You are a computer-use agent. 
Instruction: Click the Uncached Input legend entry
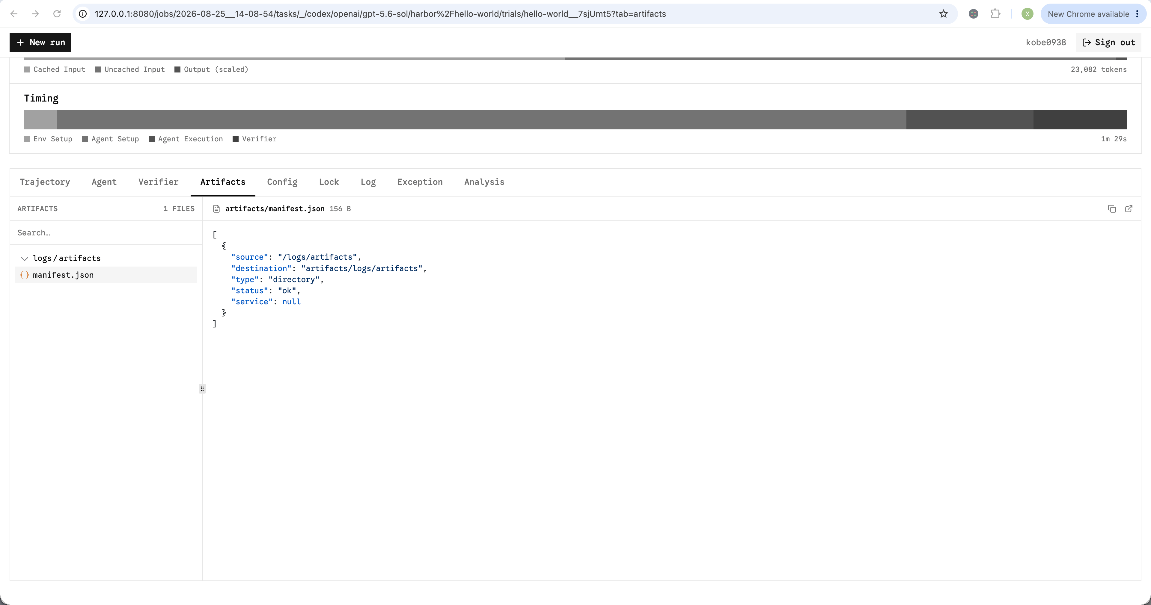pos(130,70)
